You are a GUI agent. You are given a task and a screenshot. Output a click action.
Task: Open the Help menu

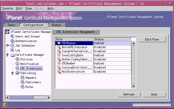coord(50,8)
